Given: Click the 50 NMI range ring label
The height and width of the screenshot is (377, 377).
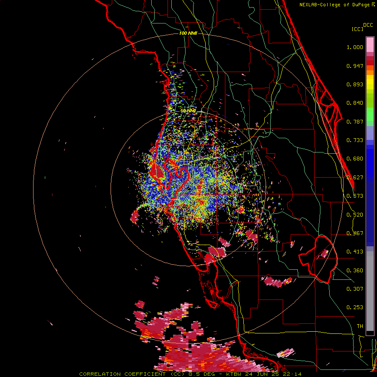Looking at the screenshot, I should pyautogui.click(x=188, y=111).
